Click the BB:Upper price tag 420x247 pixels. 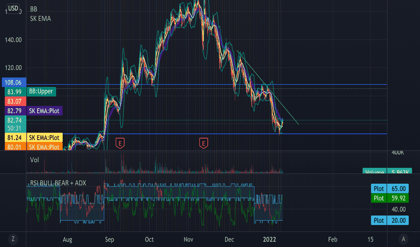41,91
